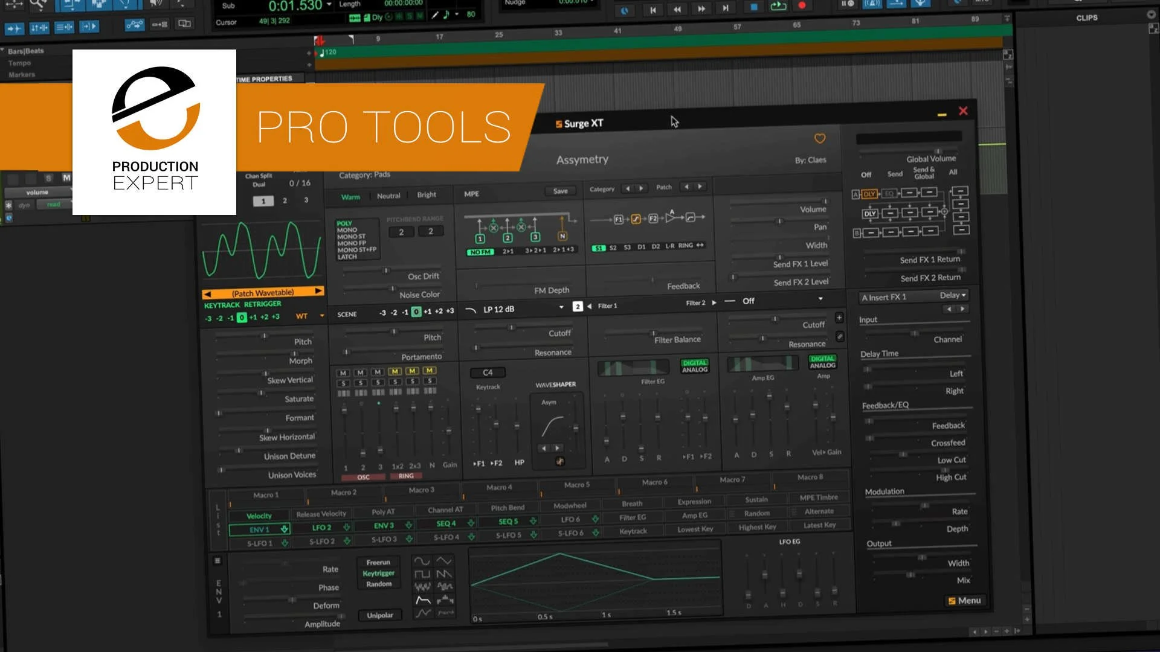Enable the NO FM oscillator routing option
The image size is (1160, 652).
480,252
